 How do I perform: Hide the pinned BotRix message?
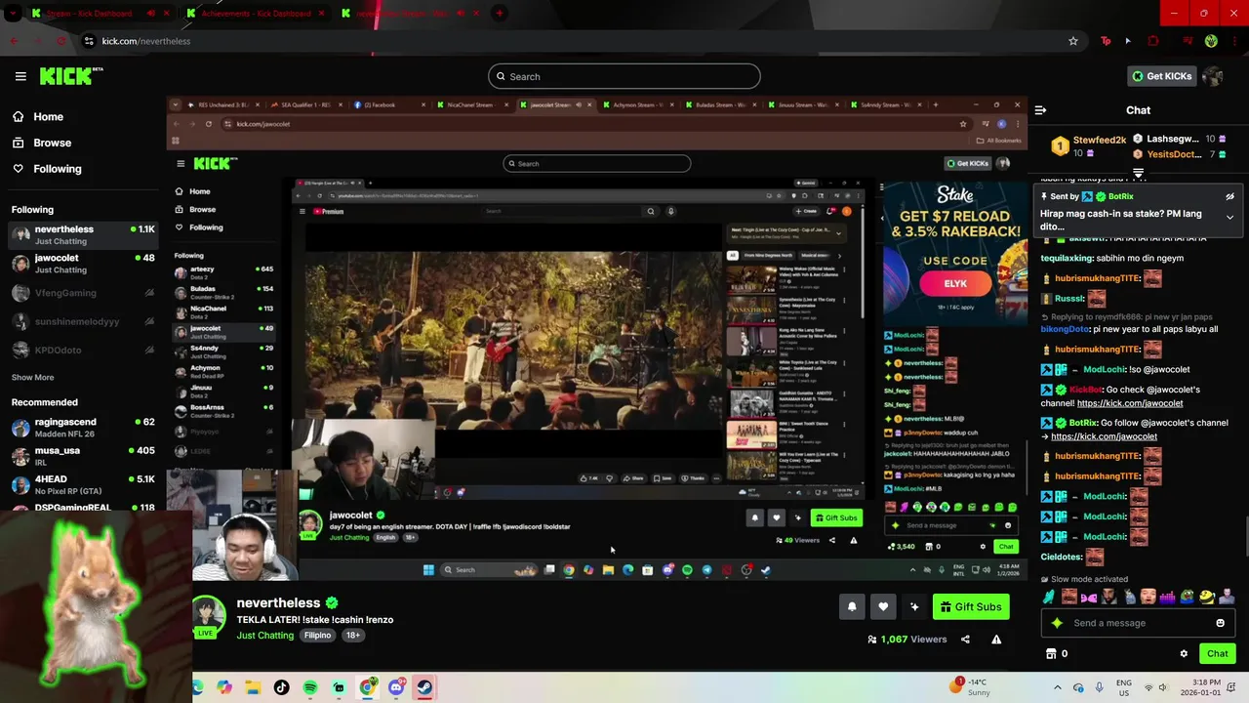[1229, 196]
